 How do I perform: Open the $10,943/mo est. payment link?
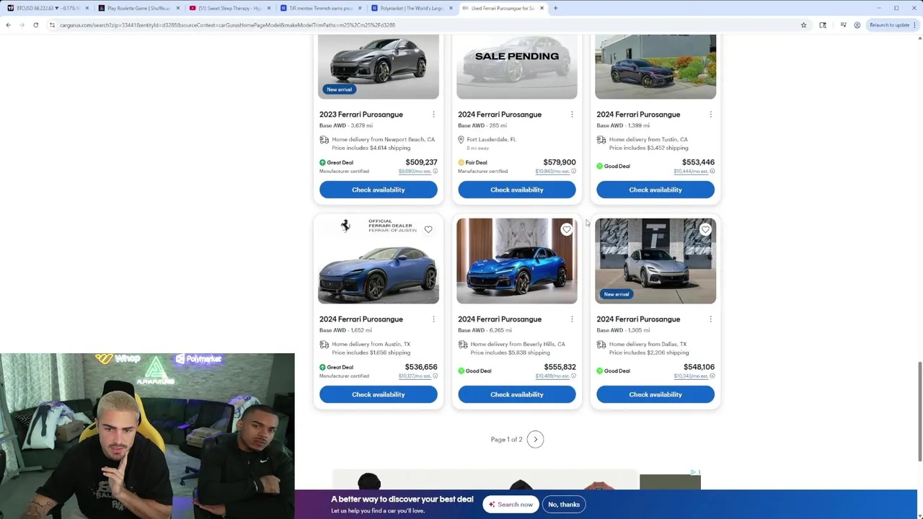(552, 172)
